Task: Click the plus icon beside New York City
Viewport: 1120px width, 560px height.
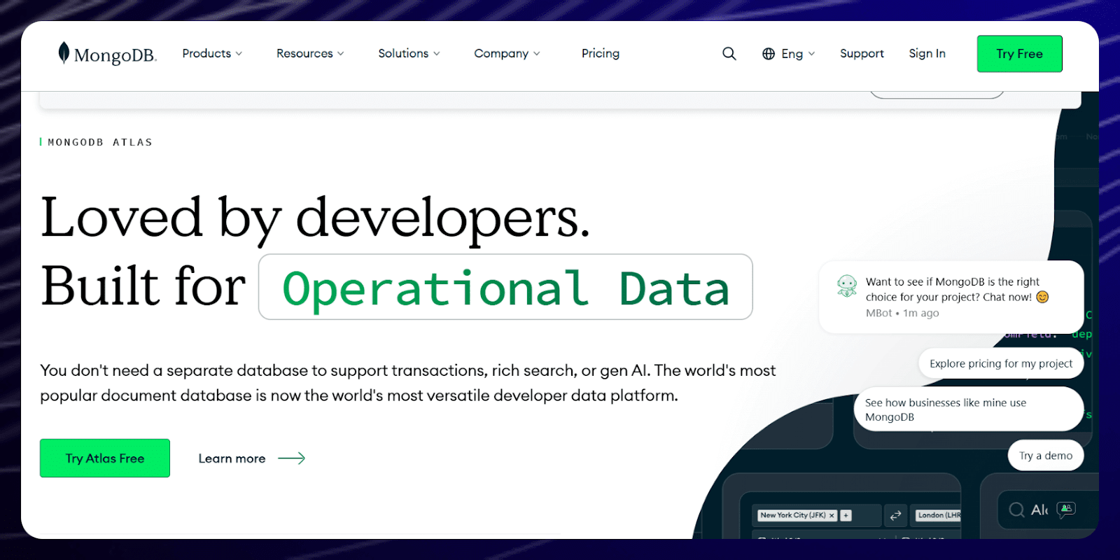Action: pos(846,515)
